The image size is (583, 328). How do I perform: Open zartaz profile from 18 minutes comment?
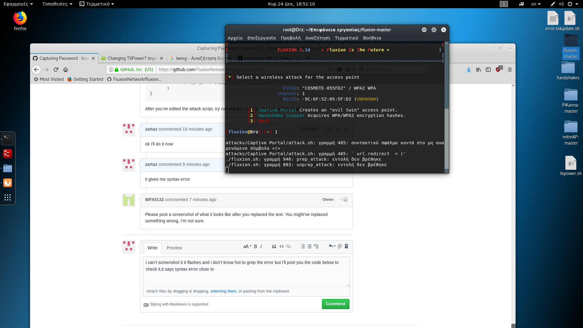[151, 129]
